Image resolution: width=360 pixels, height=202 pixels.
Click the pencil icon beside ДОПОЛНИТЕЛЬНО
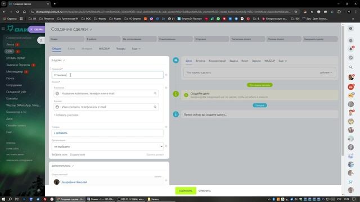point(73,166)
